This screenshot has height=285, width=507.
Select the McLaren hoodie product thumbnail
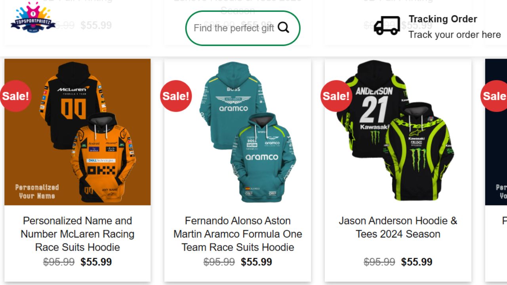(x=77, y=132)
